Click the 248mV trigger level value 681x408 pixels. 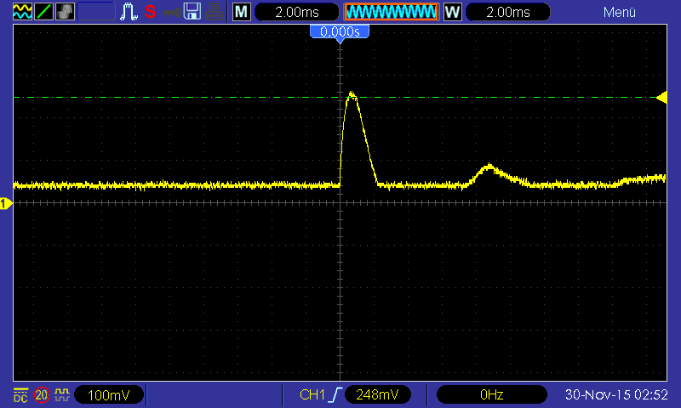(x=377, y=394)
